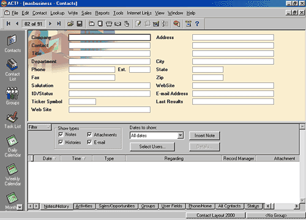This screenshot has height=220, width=306.
Task: Expand the Dates to show dropdown
Action: [180, 136]
